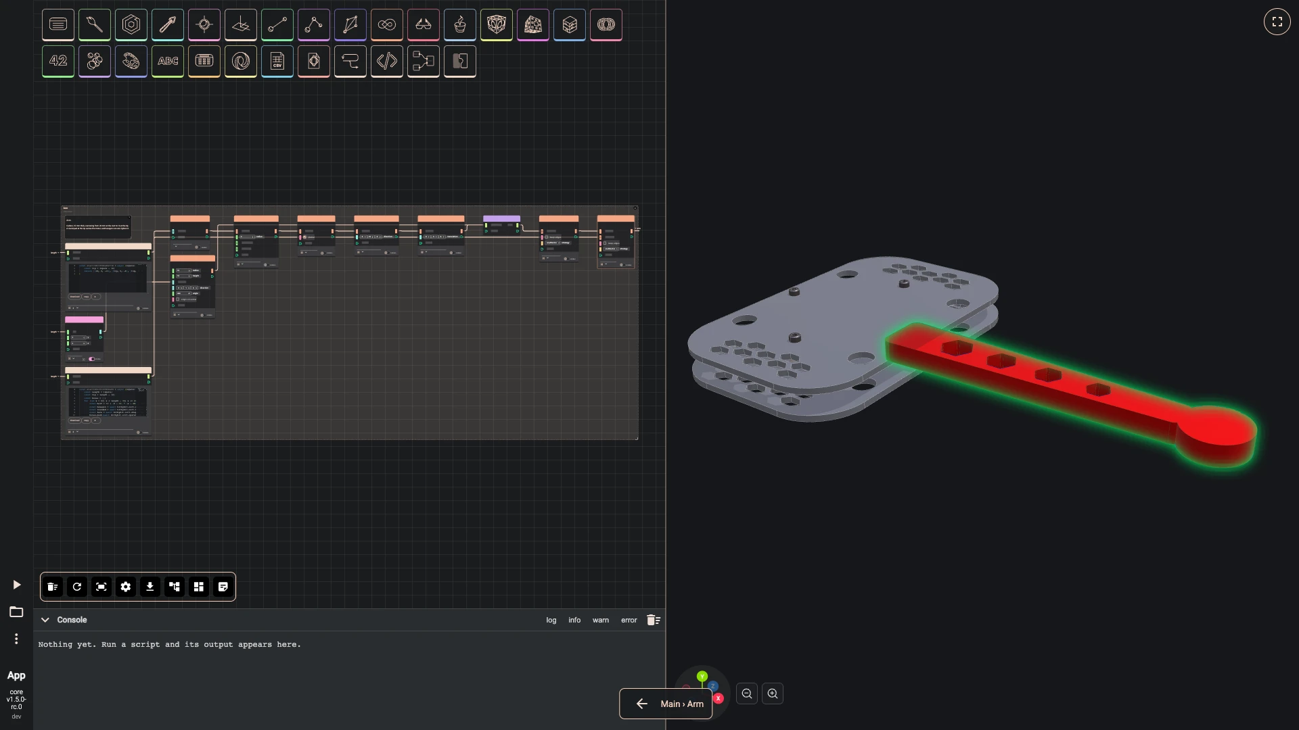Select the three-point polyline tool icon
This screenshot has width=1299, height=730.
click(314, 25)
